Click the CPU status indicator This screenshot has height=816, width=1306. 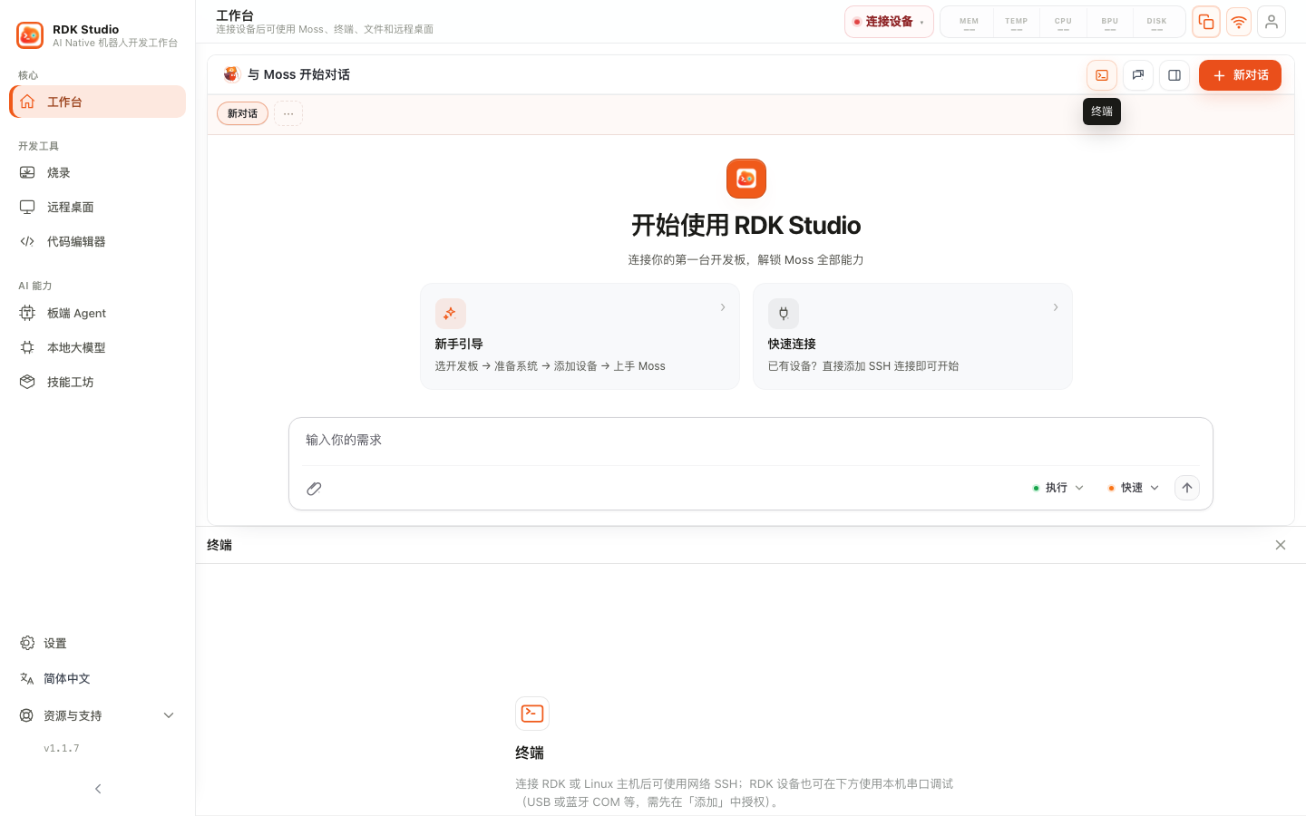(x=1063, y=23)
